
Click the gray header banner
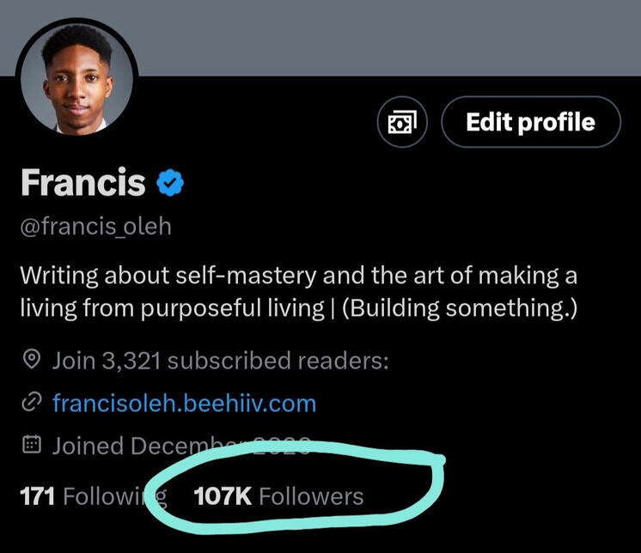387,36
